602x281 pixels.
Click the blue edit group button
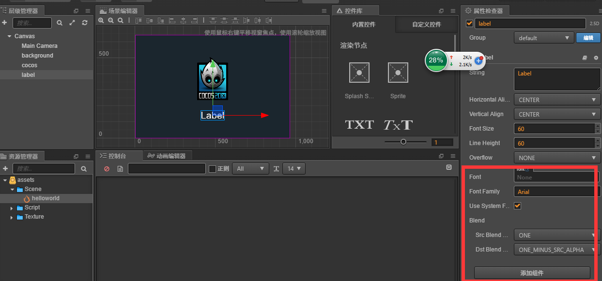pos(588,38)
